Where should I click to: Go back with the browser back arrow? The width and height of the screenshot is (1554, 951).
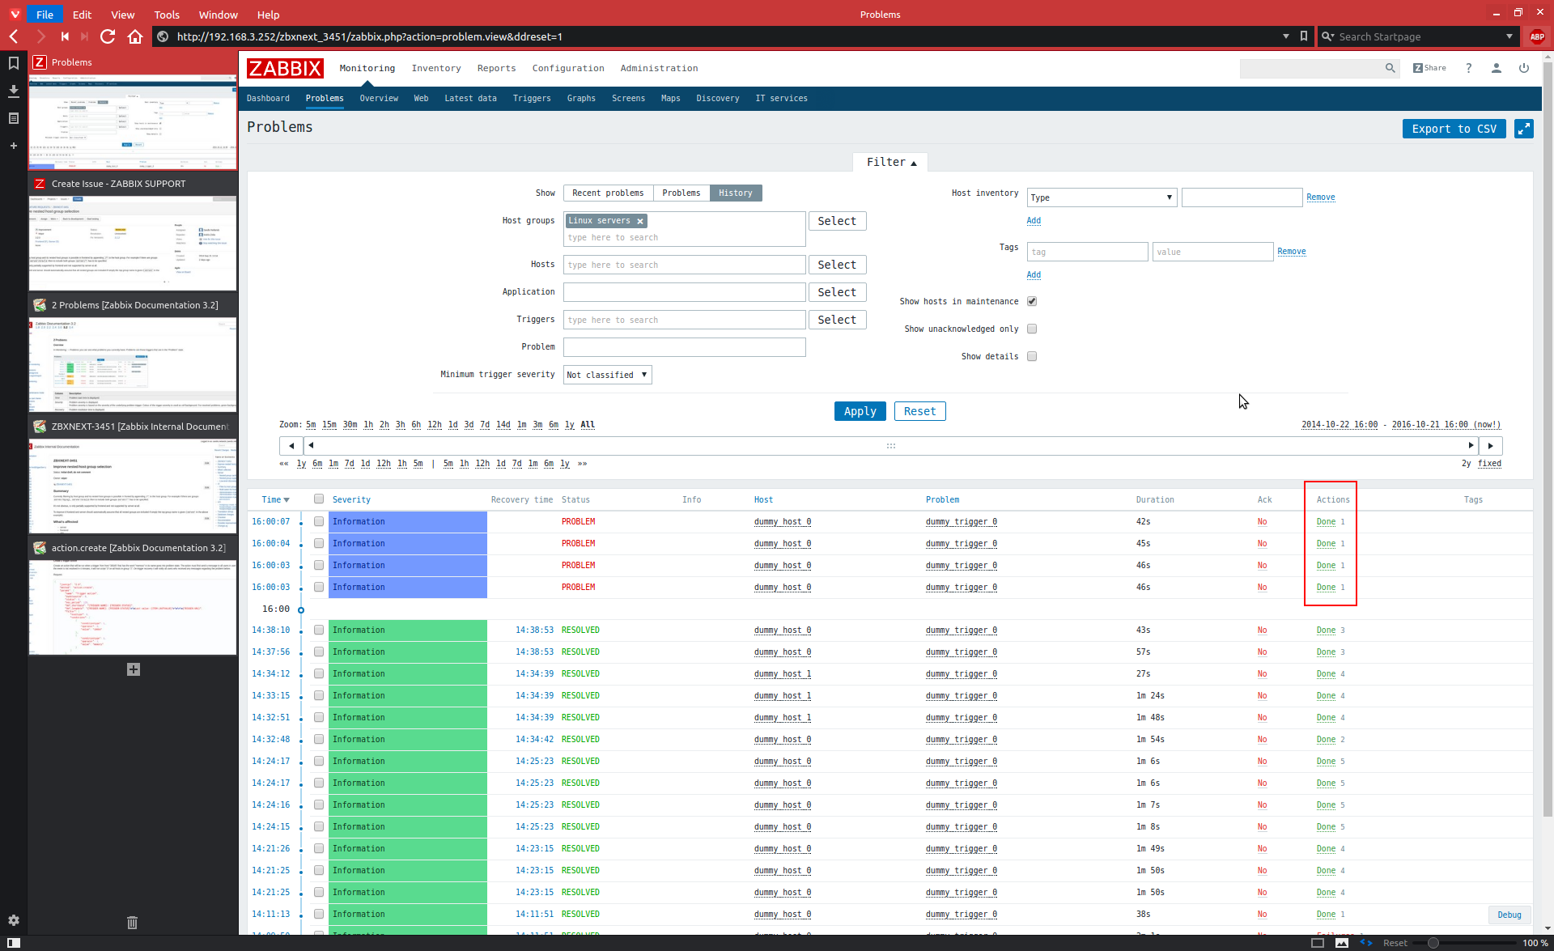14,36
